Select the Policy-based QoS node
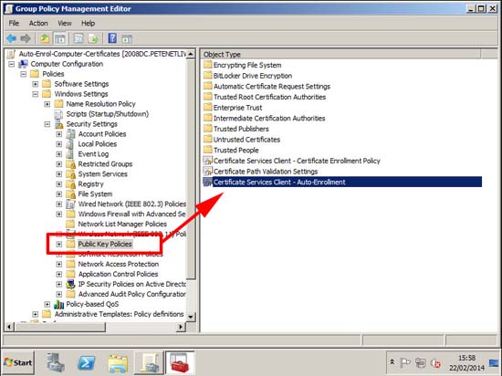This screenshot has width=502, height=376. [92, 304]
